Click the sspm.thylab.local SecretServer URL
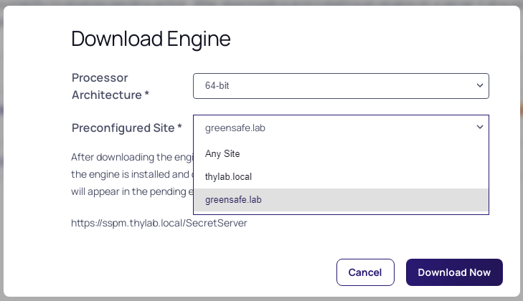This screenshot has width=523, height=301. tap(159, 223)
